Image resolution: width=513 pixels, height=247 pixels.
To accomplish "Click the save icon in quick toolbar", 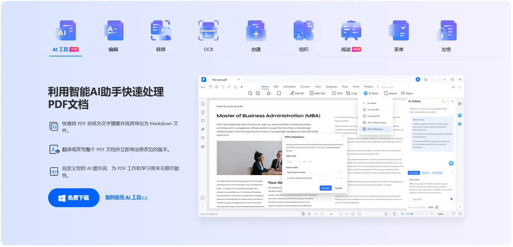I will 210,87.
